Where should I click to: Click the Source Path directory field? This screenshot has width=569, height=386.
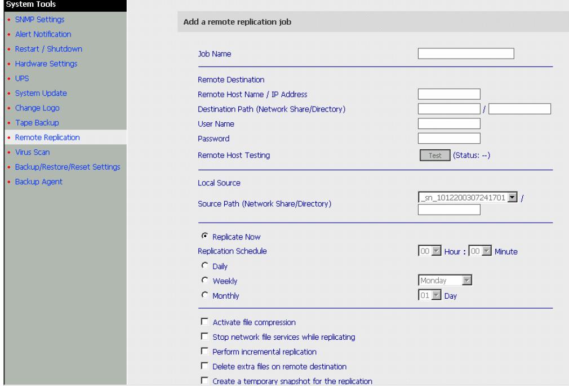click(x=449, y=210)
